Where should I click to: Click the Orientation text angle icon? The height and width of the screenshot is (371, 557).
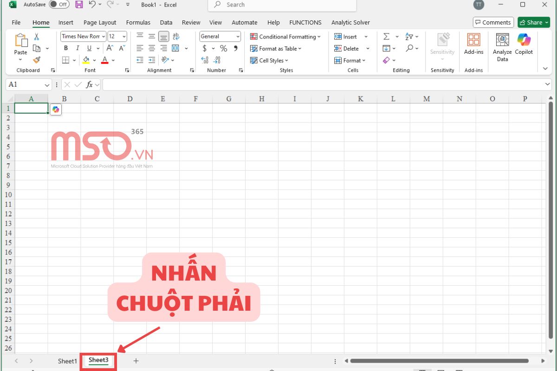point(164,60)
